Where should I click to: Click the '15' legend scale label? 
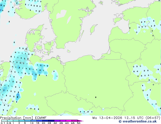click(x=38, y=123)
